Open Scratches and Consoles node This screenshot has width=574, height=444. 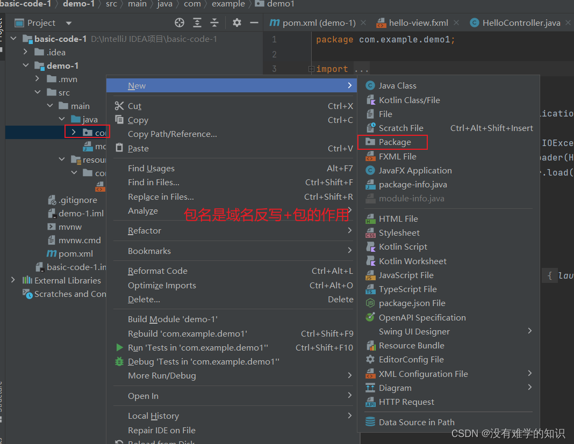(x=64, y=294)
